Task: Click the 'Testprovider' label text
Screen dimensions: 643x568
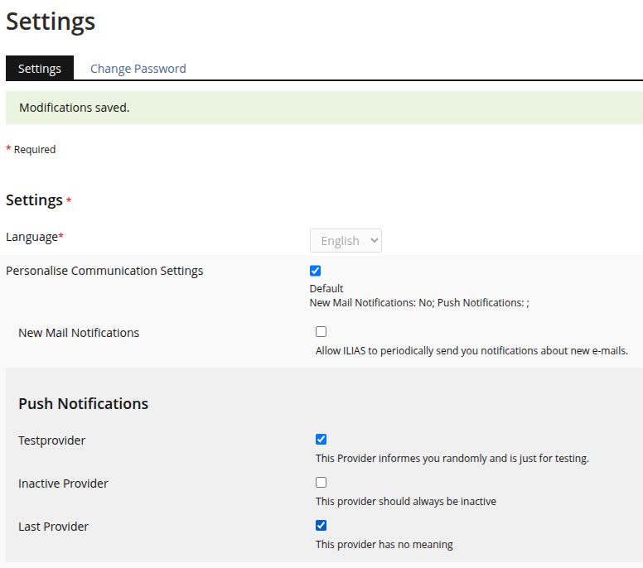Action: pos(51,440)
